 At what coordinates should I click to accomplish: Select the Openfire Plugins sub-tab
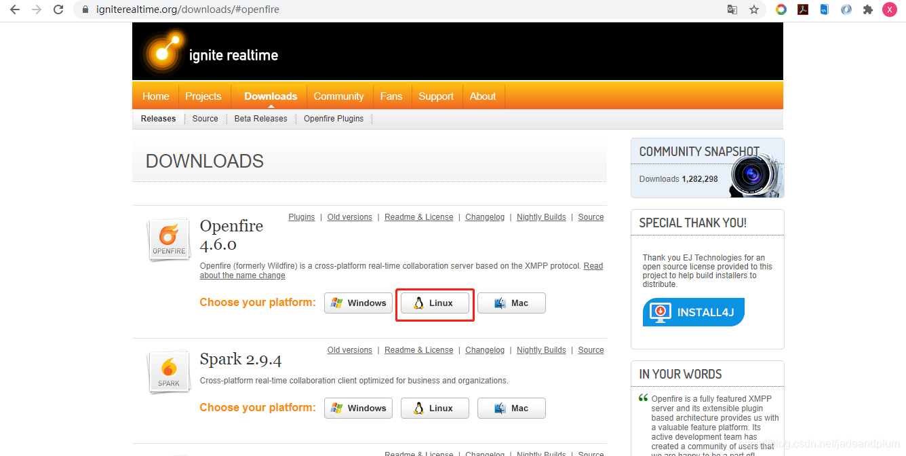coord(334,119)
